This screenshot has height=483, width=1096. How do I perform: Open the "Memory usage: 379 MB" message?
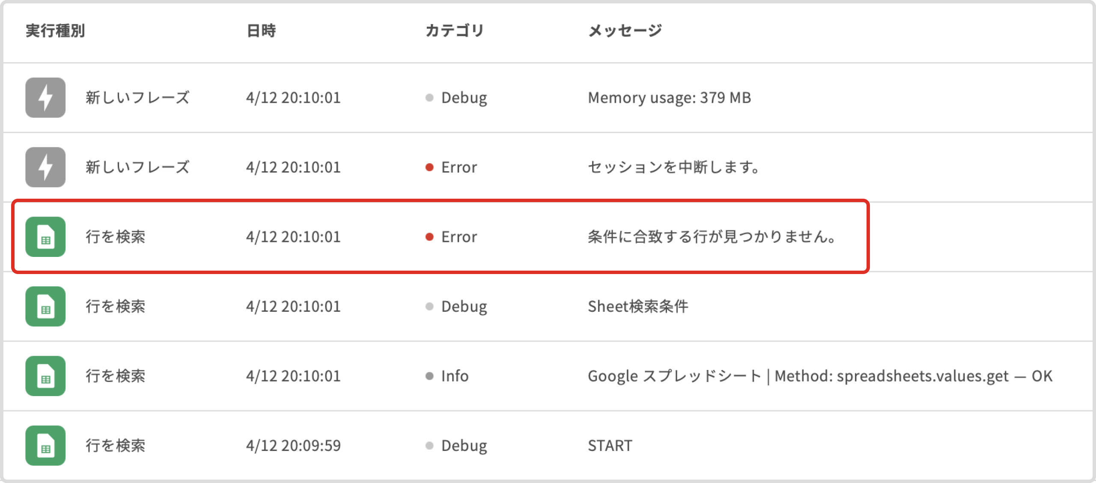pos(669,98)
